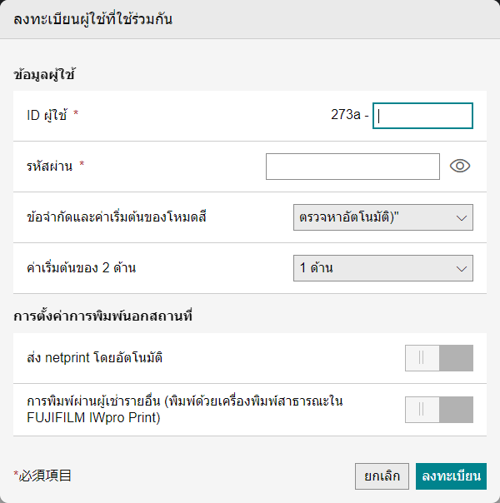
Task: Click the ID ผู้ใช้ field label
Action: click(x=47, y=116)
